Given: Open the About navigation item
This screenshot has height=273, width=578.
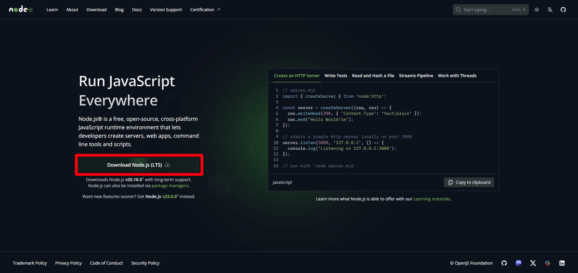Looking at the screenshot, I should pyautogui.click(x=72, y=10).
